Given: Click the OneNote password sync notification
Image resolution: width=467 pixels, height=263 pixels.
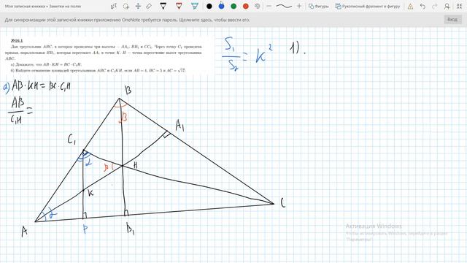Looking at the screenshot, I should 128,20.
